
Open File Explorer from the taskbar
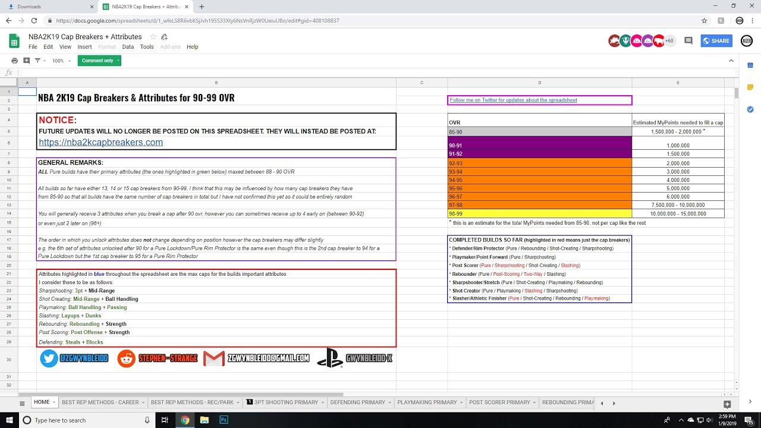[205, 420]
